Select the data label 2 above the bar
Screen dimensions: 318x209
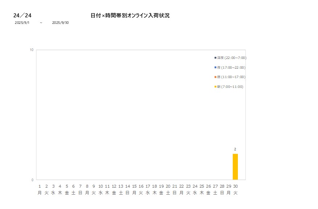coord(235,149)
